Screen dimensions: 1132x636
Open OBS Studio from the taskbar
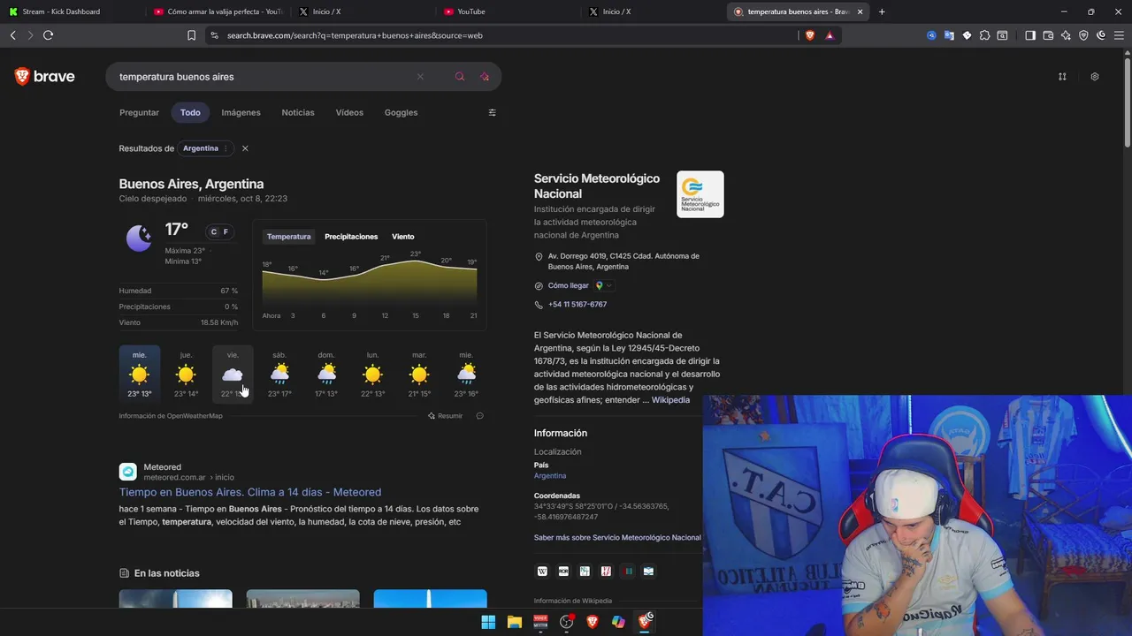coord(567,622)
